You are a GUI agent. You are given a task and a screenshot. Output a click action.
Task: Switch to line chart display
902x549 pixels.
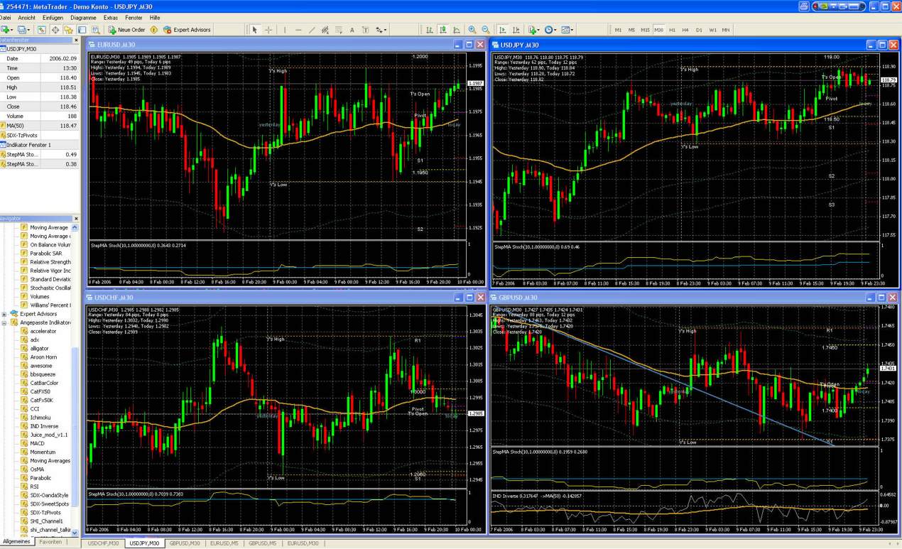456,30
